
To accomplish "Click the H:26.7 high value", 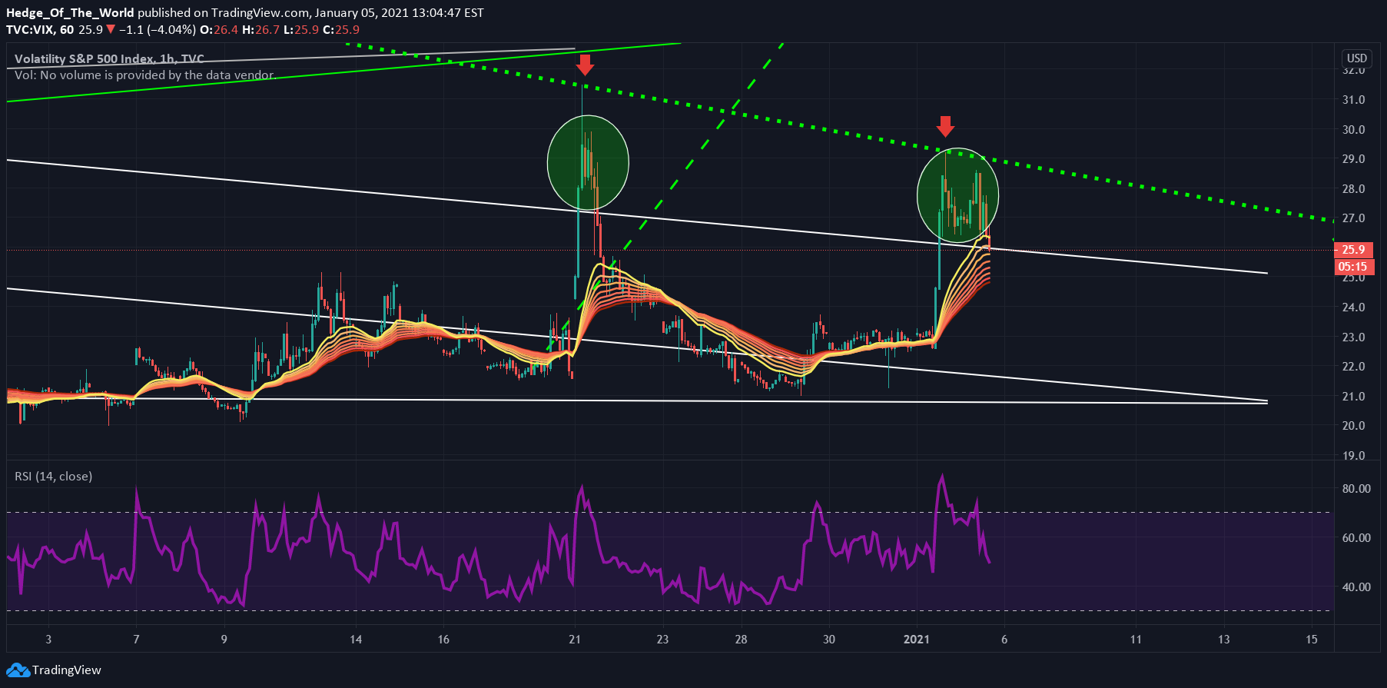I will click(260, 30).
